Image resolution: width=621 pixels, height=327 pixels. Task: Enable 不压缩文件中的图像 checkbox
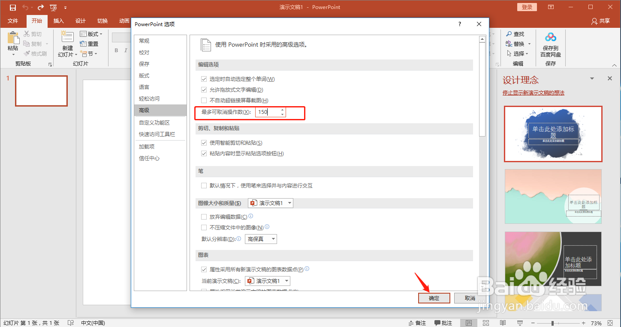point(204,228)
